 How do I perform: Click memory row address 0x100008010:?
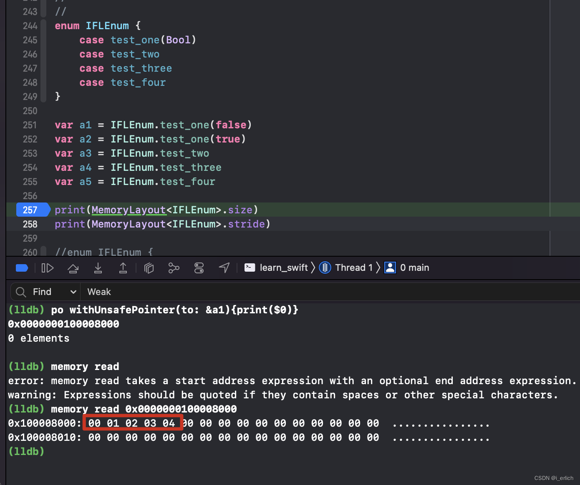45,437
